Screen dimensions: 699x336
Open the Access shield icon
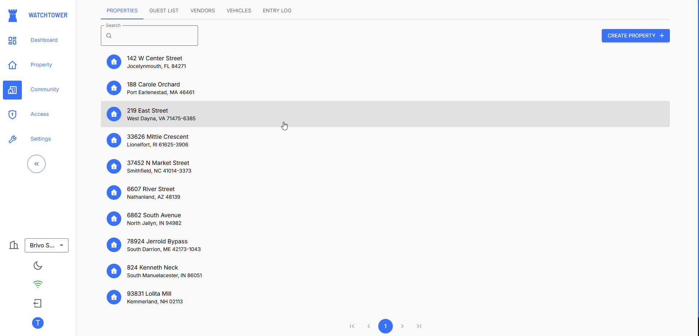(x=12, y=114)
